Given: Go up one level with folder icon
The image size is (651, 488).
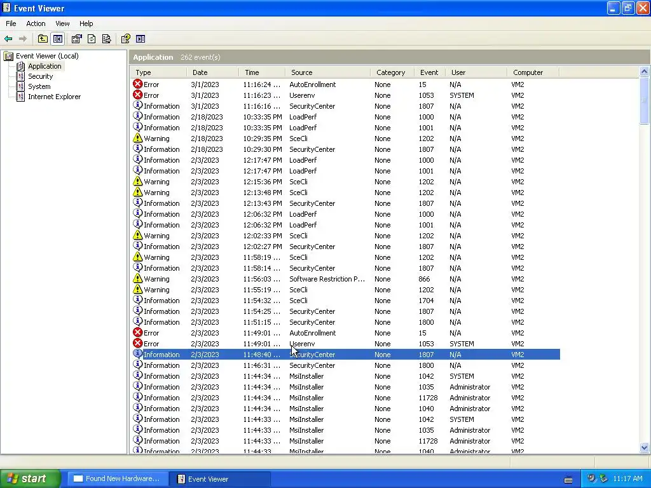Looking at the screenshot, I should tap(43, 39).
